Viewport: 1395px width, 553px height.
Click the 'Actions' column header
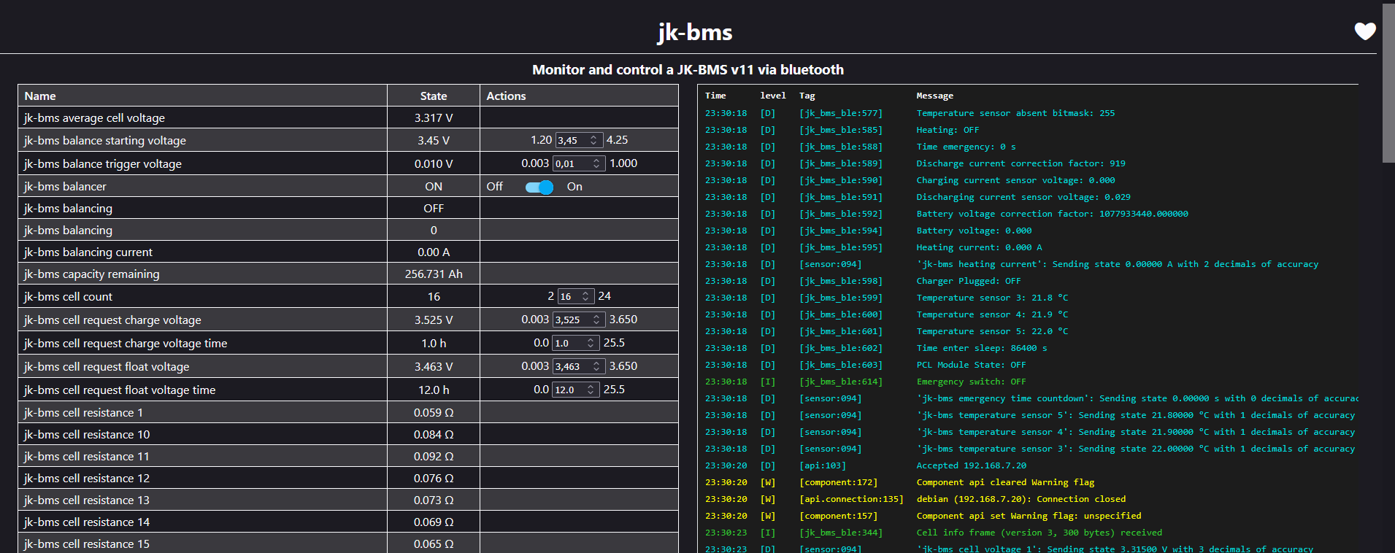[x=506, y=96]
